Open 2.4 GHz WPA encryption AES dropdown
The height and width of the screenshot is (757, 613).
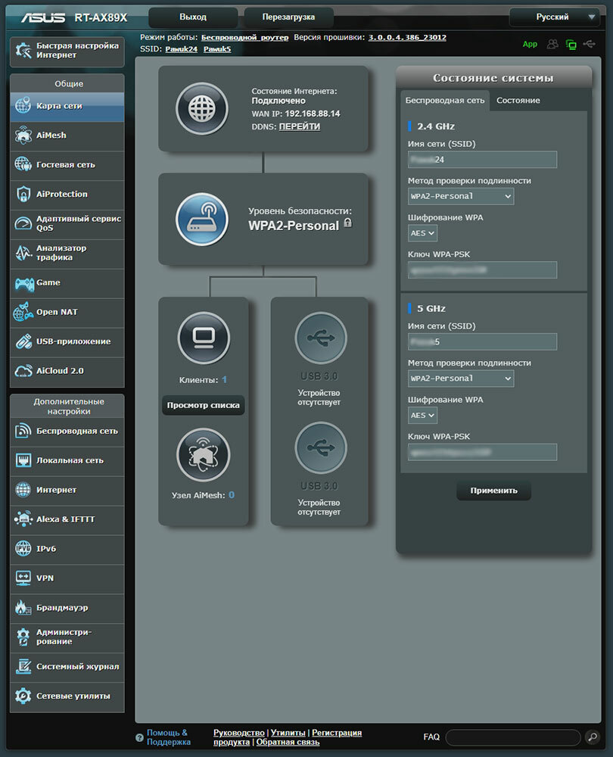tap(422, 233)
